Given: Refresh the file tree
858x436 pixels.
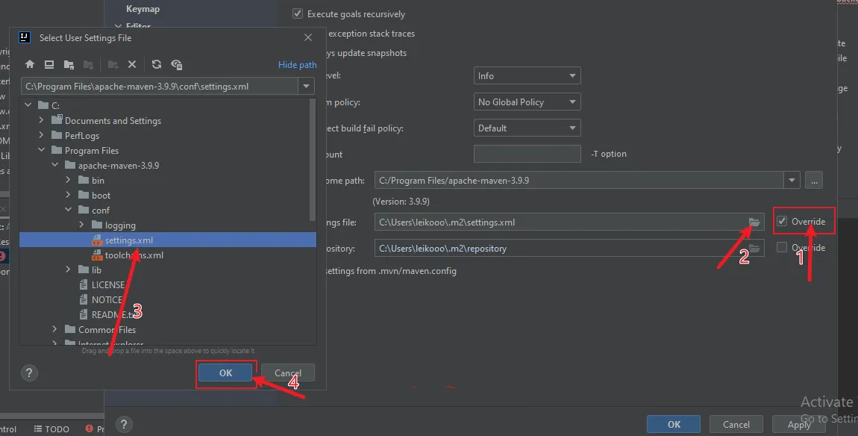Looking at the screenshot, I should pos(156,65).
